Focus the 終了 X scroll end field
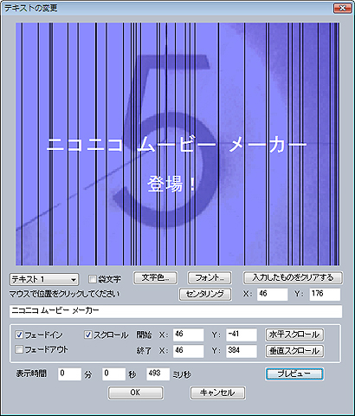 (189, 351)
